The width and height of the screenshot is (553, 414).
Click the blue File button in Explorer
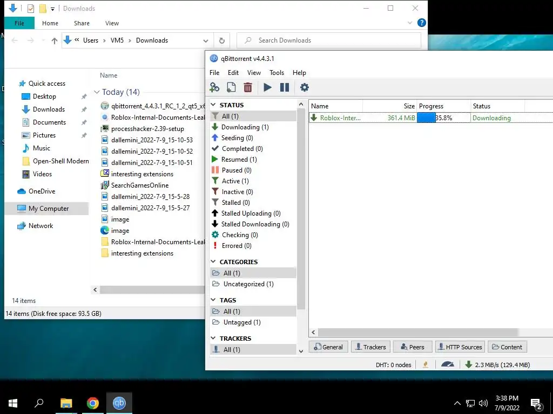click(19, 23)
